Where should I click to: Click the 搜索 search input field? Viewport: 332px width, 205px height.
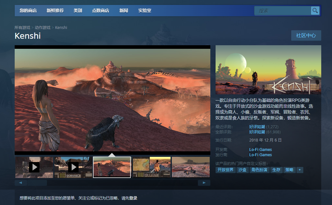click(x=283, y=10)
